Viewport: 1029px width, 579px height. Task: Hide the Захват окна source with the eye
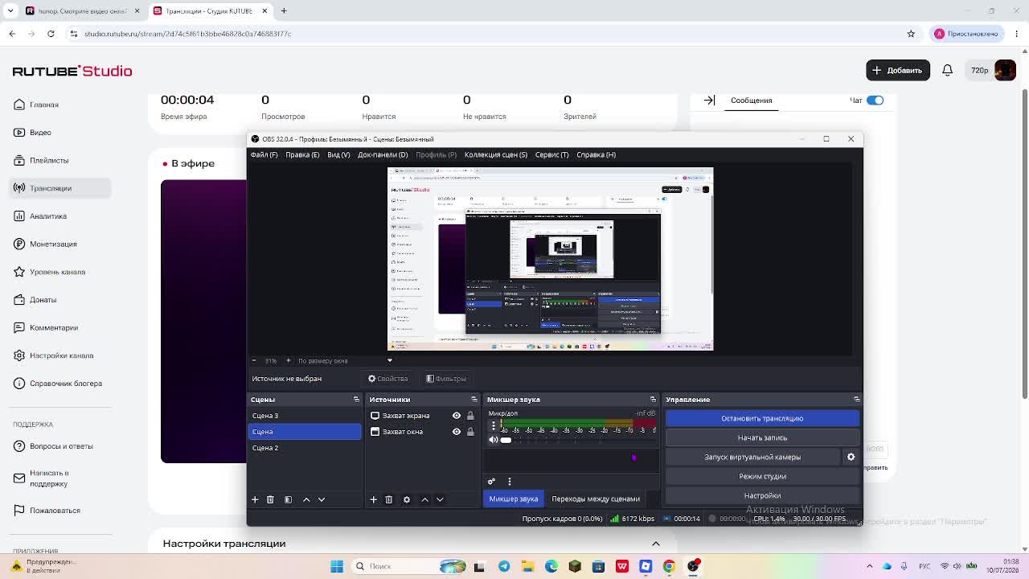pyautogui.click(x=457, y=432)
